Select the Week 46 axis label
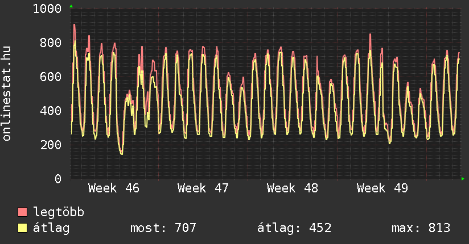The width and height of the screenshot is (469, 244). 114,188
